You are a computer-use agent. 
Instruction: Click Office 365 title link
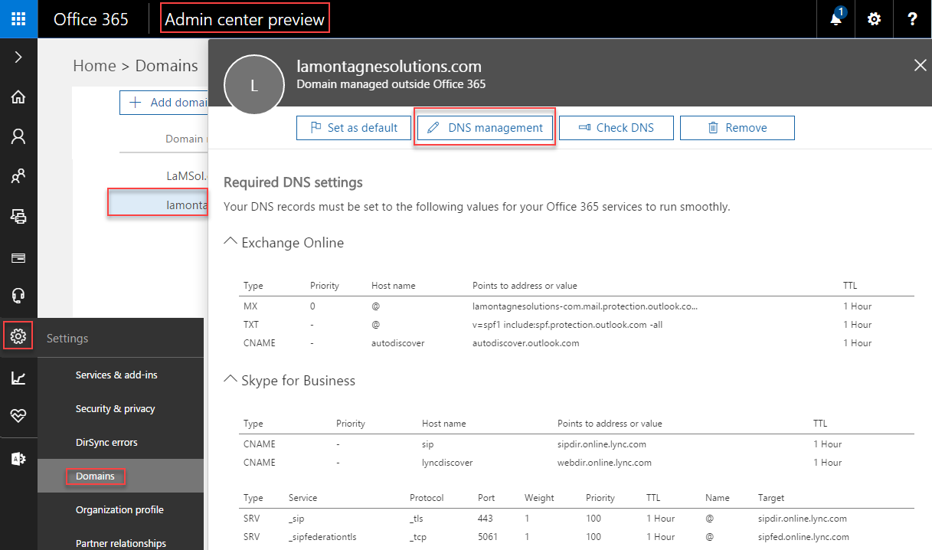click(x=91, y=19)
